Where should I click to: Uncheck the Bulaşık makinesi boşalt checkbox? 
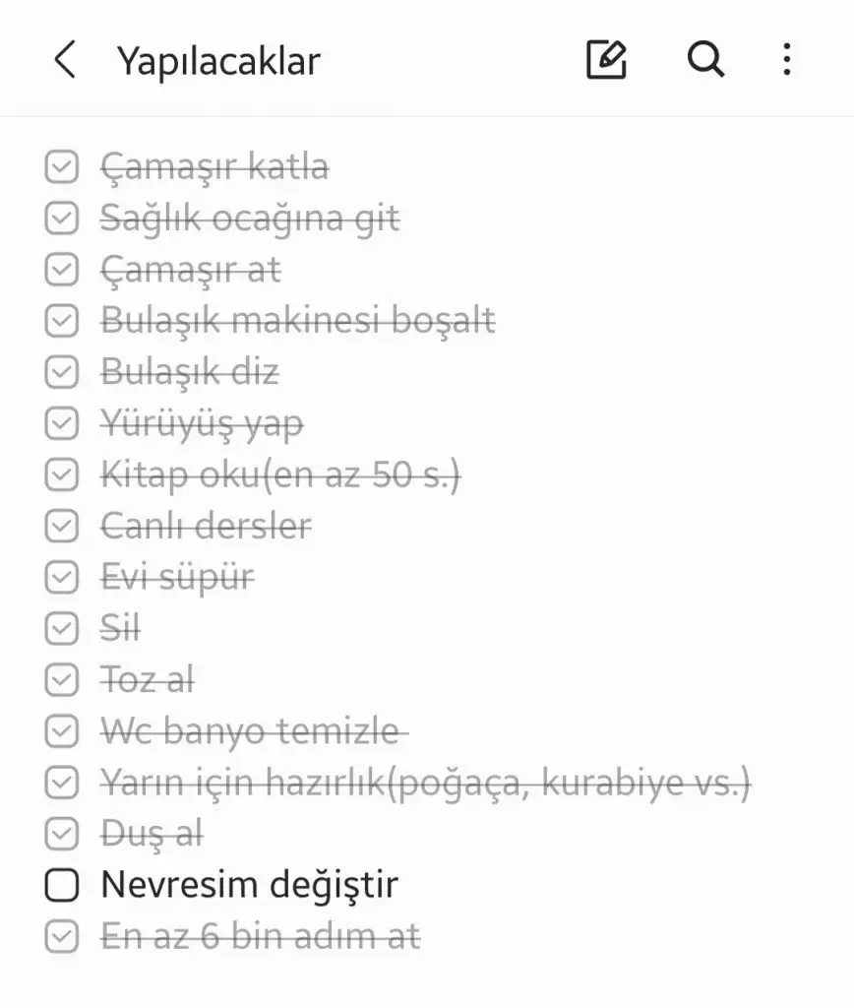pos(62,321)
